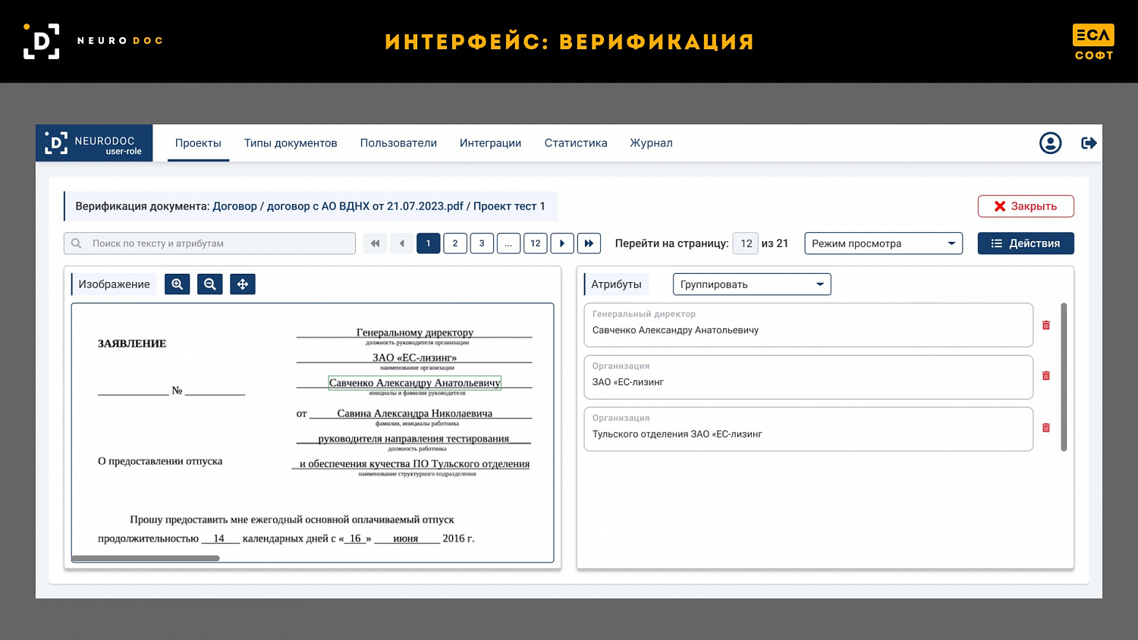Screen dimensions: 1138x640
Task: Click the text and attribute search field
Action: tap(209, 243)
